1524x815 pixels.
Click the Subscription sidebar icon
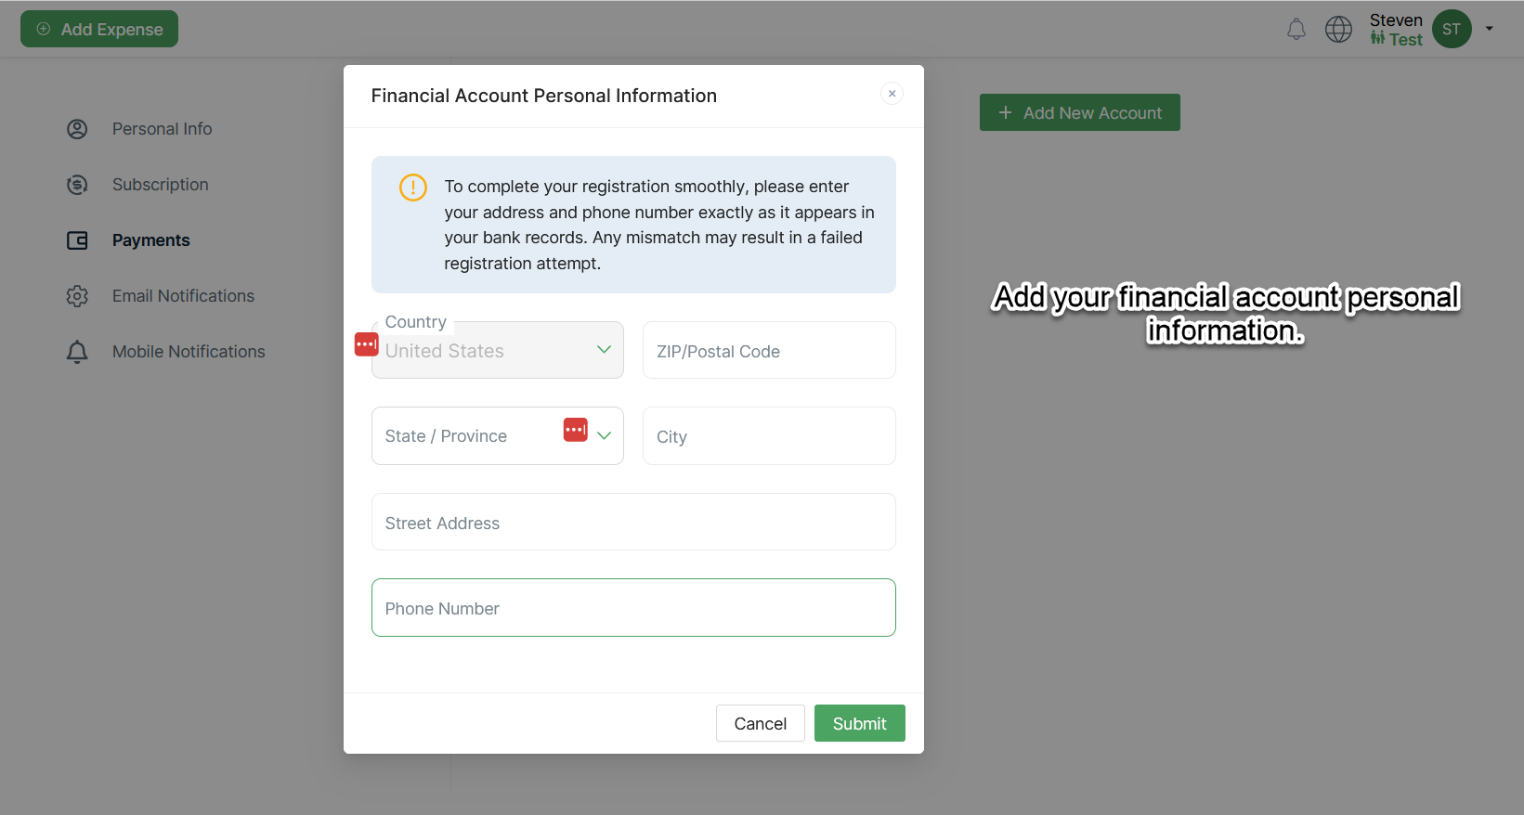click(77, 185)
